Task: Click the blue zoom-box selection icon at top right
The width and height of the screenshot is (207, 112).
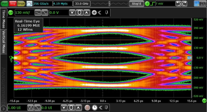Action: pyautogui.click(x=196, y=3)
